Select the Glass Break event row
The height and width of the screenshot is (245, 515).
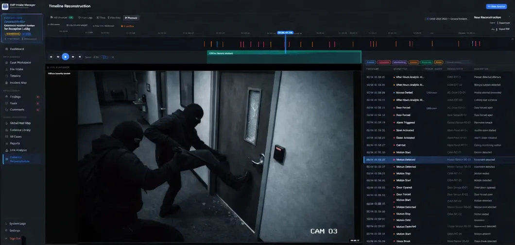coord(439,241)
